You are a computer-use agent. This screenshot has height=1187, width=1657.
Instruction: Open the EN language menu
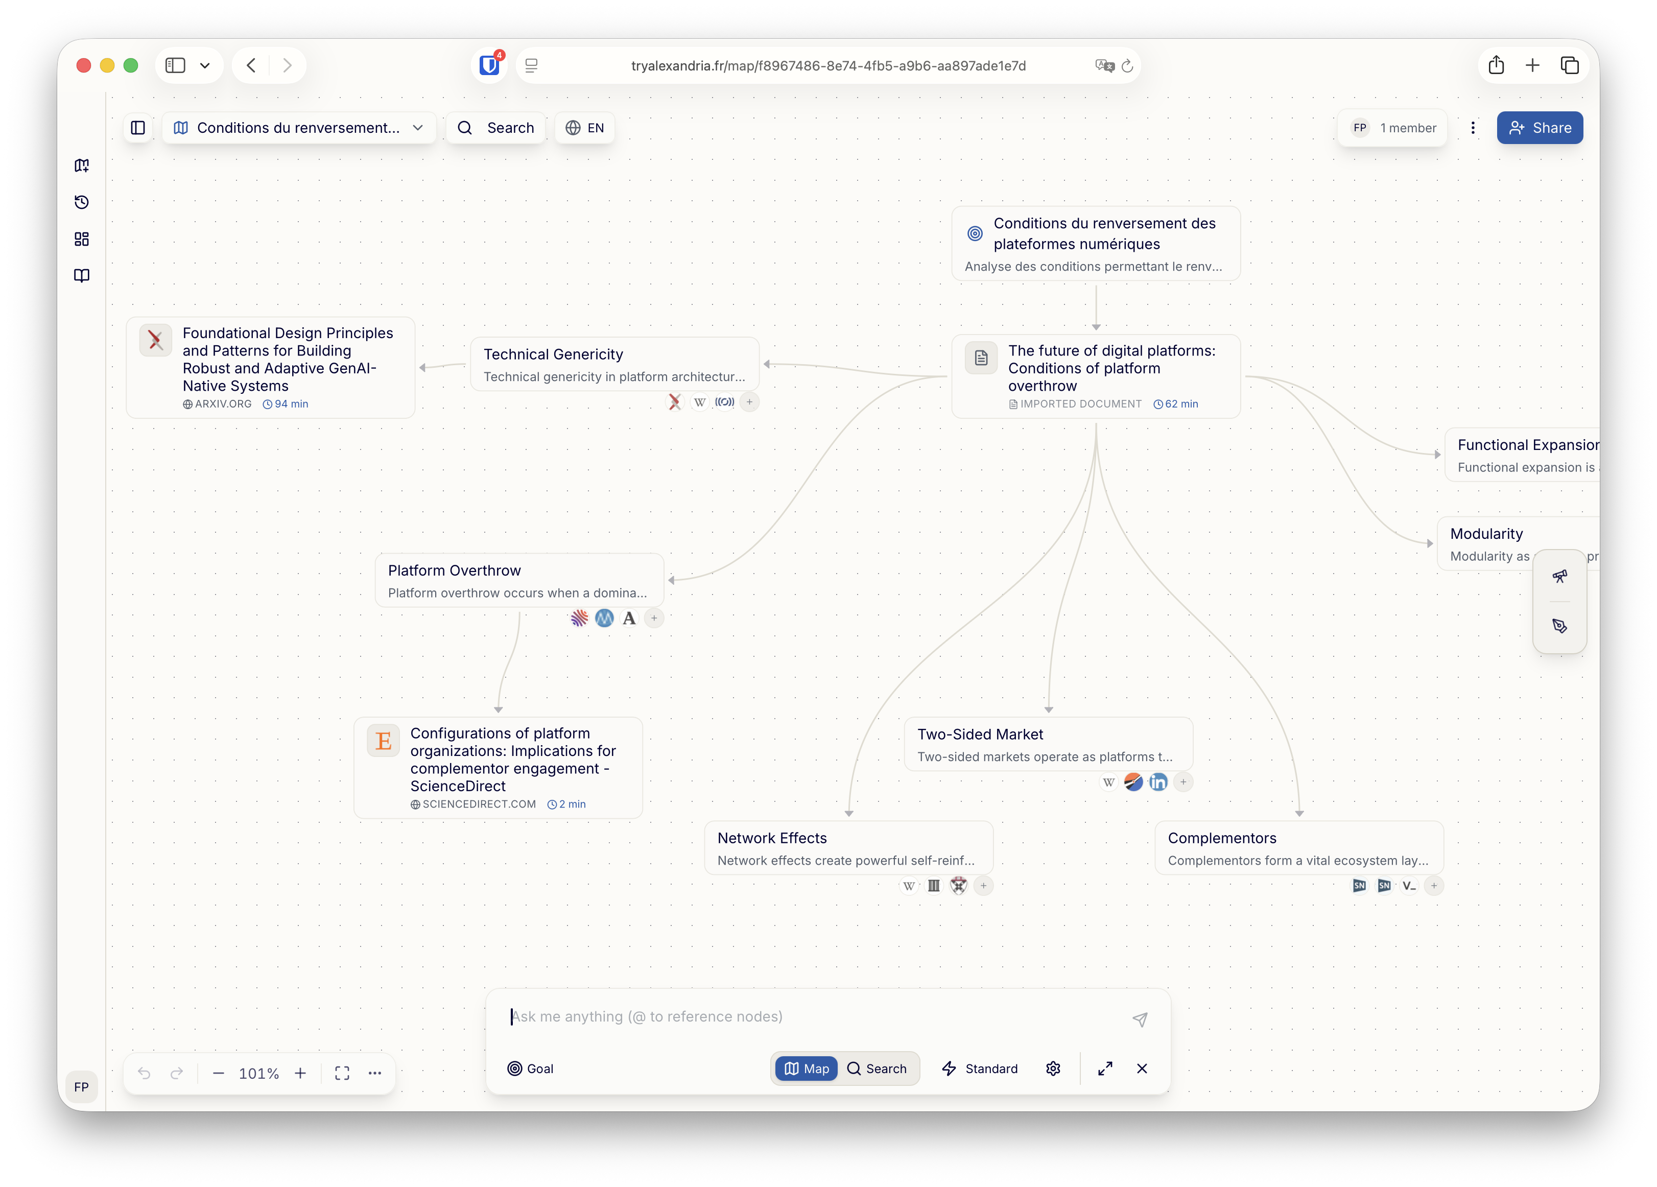pos(584,128)
